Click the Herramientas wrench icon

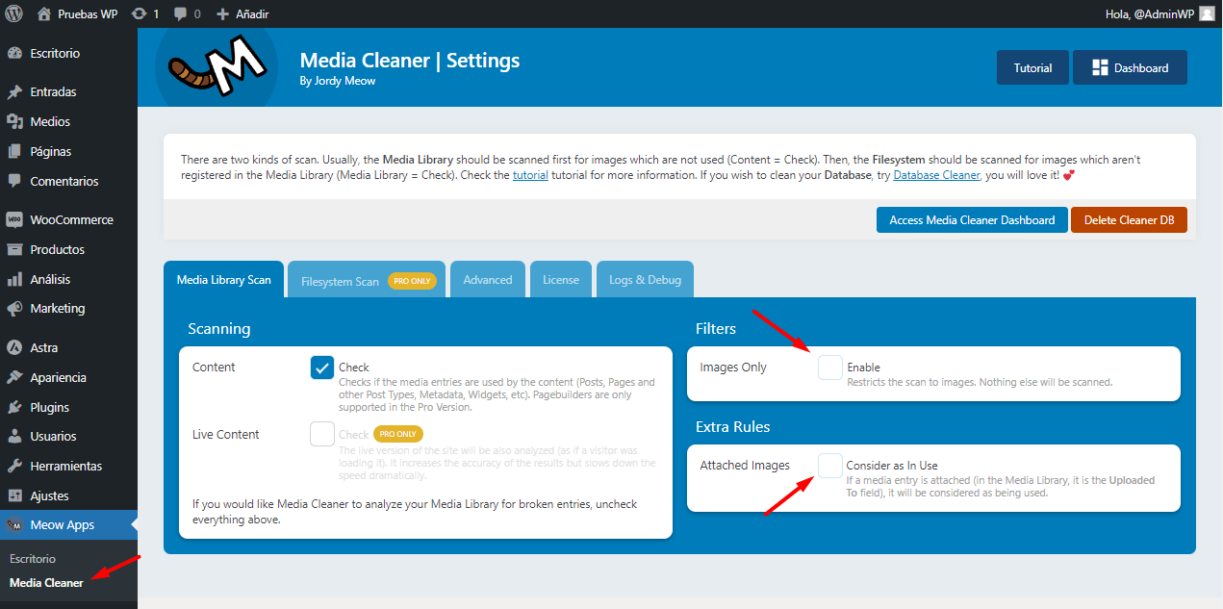click(x=14, y=466)
